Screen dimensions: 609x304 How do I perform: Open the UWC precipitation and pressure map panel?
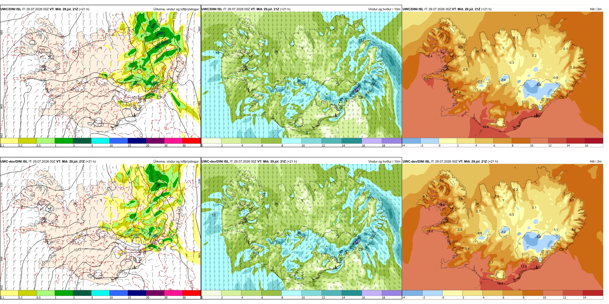click(x=100, y=75)
